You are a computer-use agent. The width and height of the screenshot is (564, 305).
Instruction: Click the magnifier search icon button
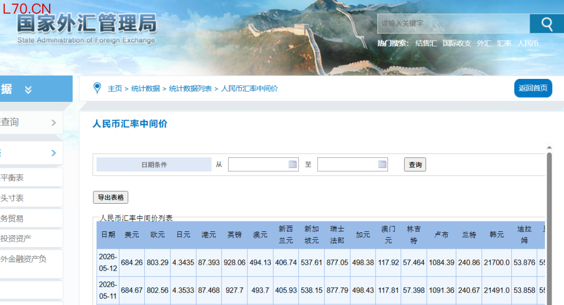[547, 24]
